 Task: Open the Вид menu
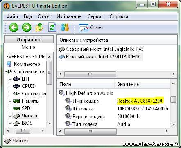[28, 16]
